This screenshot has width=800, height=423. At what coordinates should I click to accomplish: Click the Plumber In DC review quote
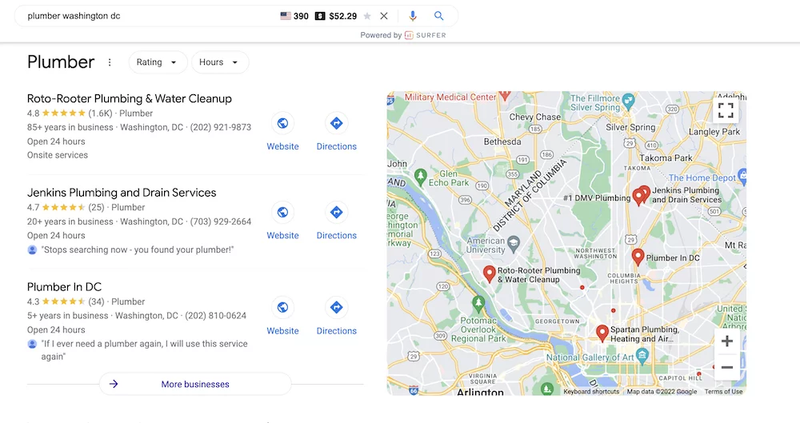coord(144,350)
